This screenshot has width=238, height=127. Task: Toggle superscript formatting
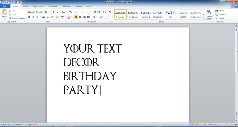[x=52, y=17]
